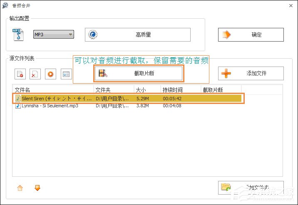
Task: Open the MP3 output format dropdown
Action: tap(53, 35)
